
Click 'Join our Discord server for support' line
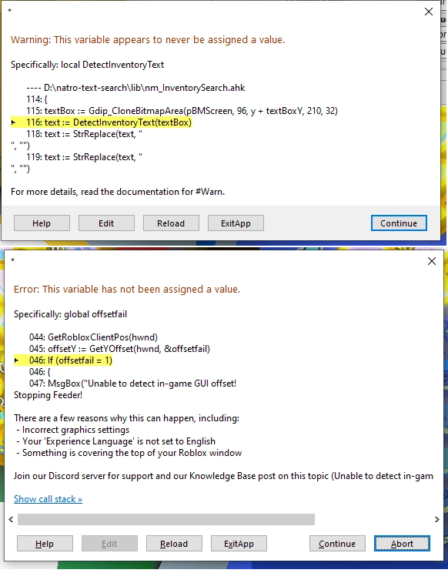[x=223, y=476]
